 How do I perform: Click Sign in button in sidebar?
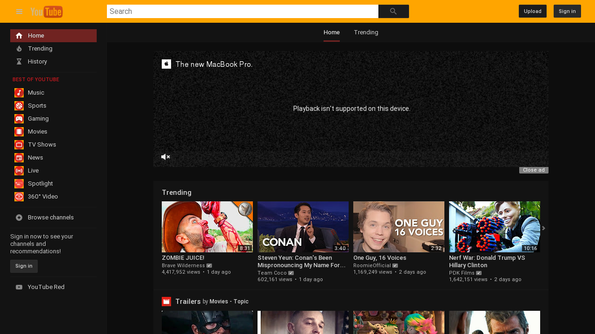click(24, 266)
